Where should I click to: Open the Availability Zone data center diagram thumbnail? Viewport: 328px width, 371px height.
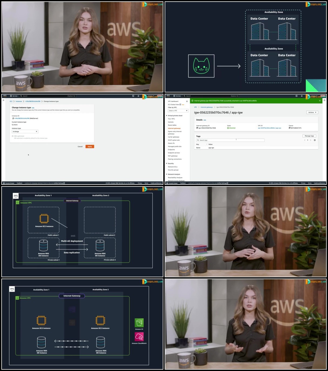(246, 47)
